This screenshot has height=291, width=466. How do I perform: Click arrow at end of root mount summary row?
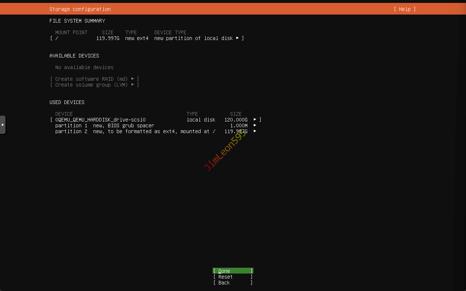tap(237, 38)
